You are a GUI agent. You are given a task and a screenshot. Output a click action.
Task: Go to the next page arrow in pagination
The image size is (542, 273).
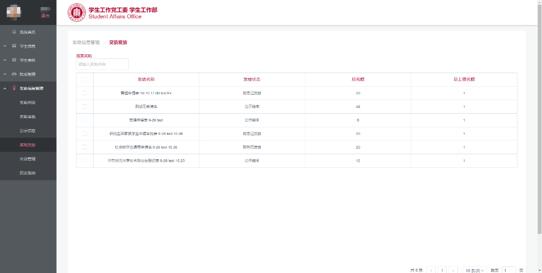pos(453,271)
